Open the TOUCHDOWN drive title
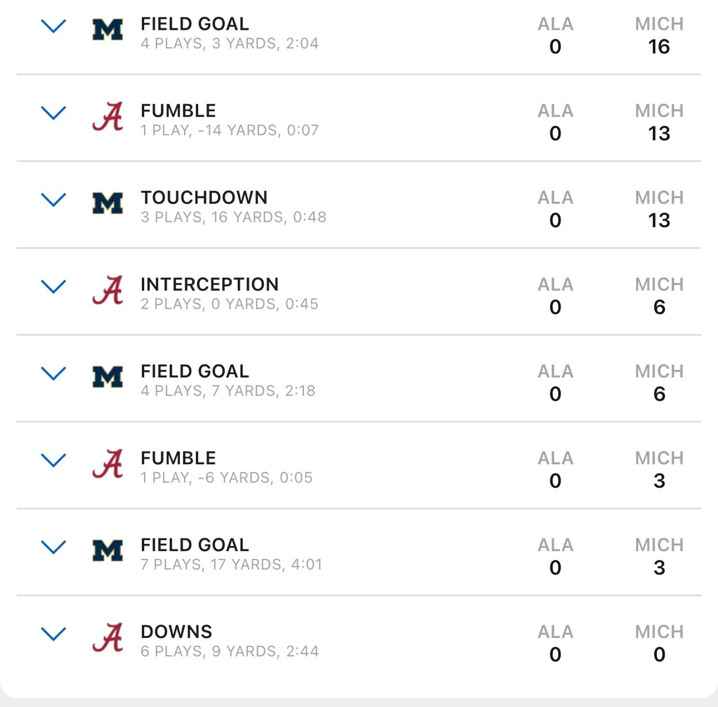The width and height of the screenshot is (718, 707). (x=204, y=198)
